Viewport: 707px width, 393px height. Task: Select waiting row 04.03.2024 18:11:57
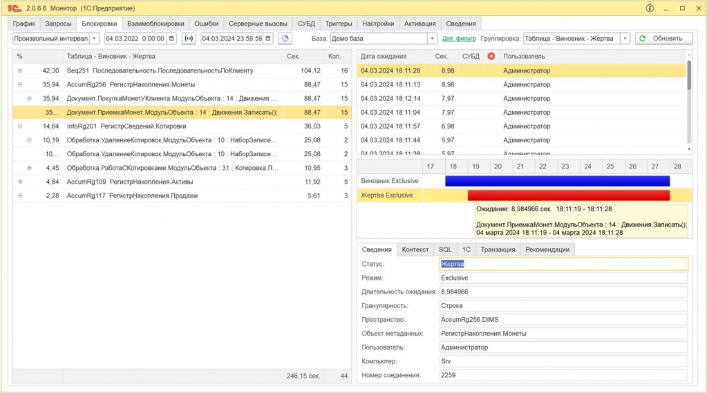click(521, 126)
